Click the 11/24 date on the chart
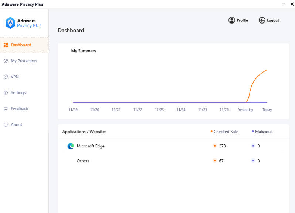 (x=181, y=110)
